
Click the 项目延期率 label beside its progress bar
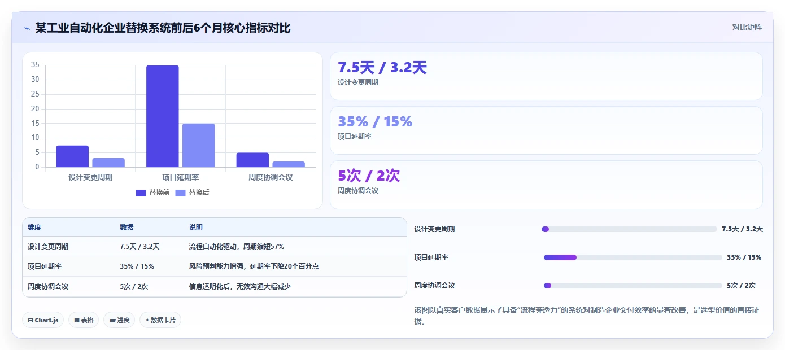point(431,257)
